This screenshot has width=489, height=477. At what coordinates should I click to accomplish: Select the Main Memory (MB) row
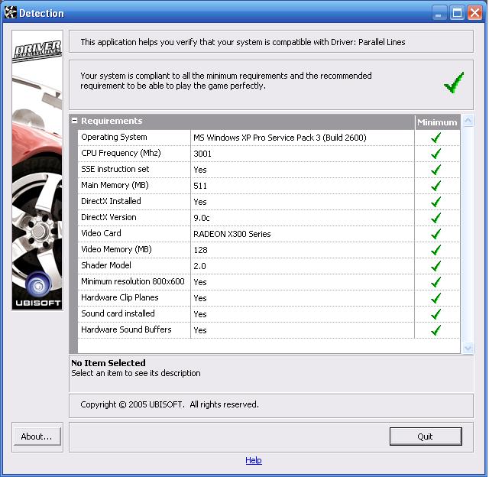coord(269,186)
